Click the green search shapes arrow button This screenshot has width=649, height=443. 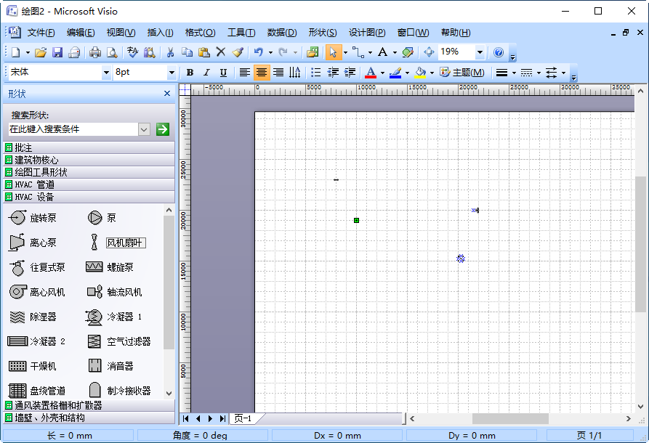(163, 129)
